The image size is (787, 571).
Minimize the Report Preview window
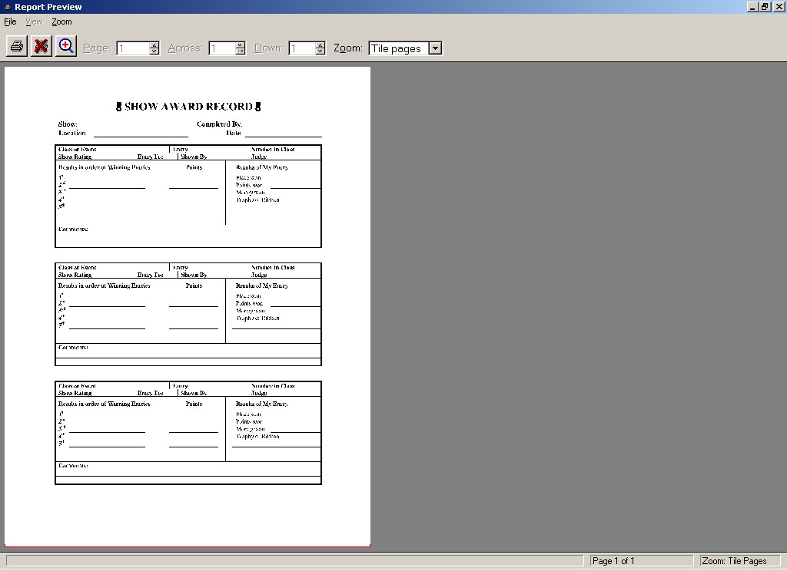click(x=752, y=7)
